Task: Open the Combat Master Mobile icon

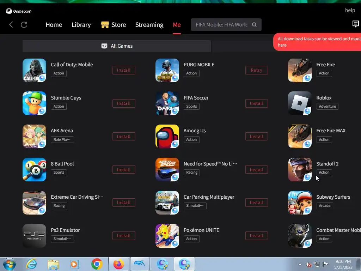Action: (300, 236)
